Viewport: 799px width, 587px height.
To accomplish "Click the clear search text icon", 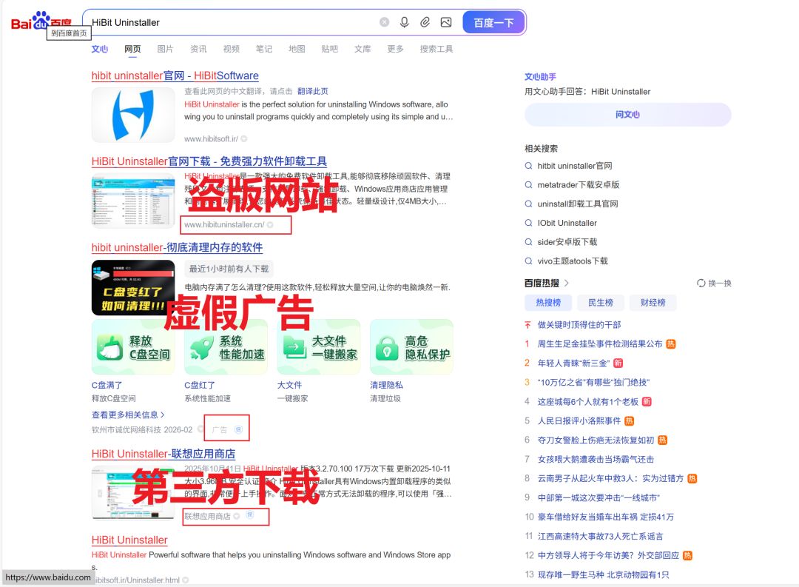I will pyautogui.click(x=384, y=22).
